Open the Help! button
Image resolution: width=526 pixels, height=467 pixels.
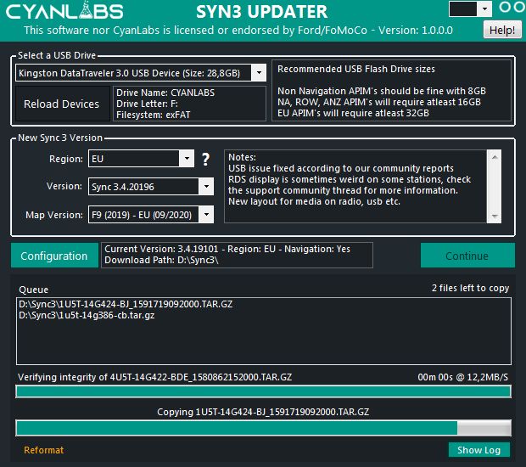[x=502, y=30]
